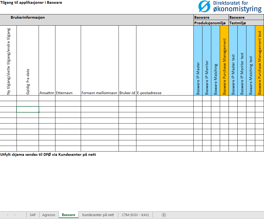Click the Utfylt skjema sendes til DFØ note

click(48, 154)
